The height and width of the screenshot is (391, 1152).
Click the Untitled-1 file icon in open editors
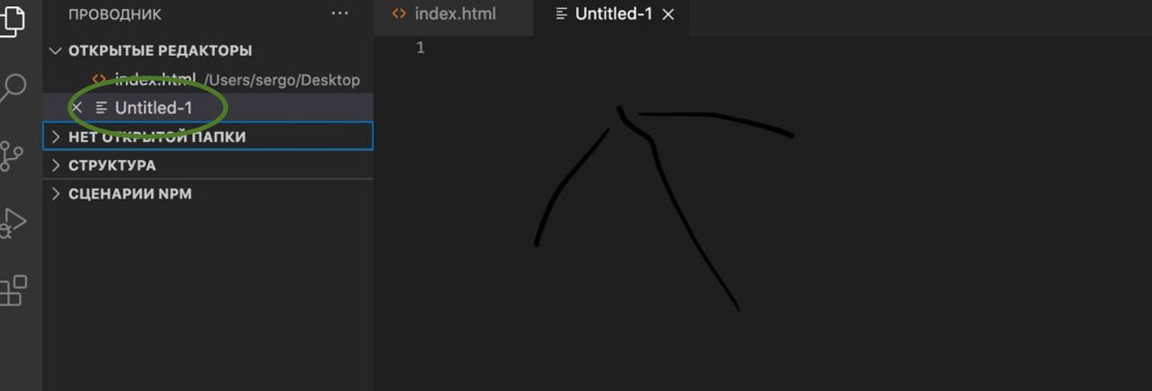102,108
